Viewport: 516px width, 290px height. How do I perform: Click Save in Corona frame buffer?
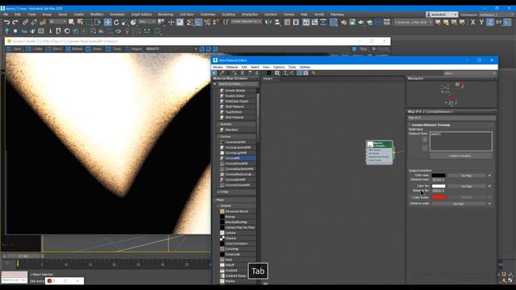(15, 48)
